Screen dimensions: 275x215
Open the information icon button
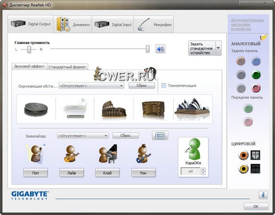click(x=263, y=195)
